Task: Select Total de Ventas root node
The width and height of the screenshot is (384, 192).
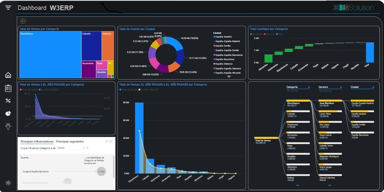Action: 266,140
